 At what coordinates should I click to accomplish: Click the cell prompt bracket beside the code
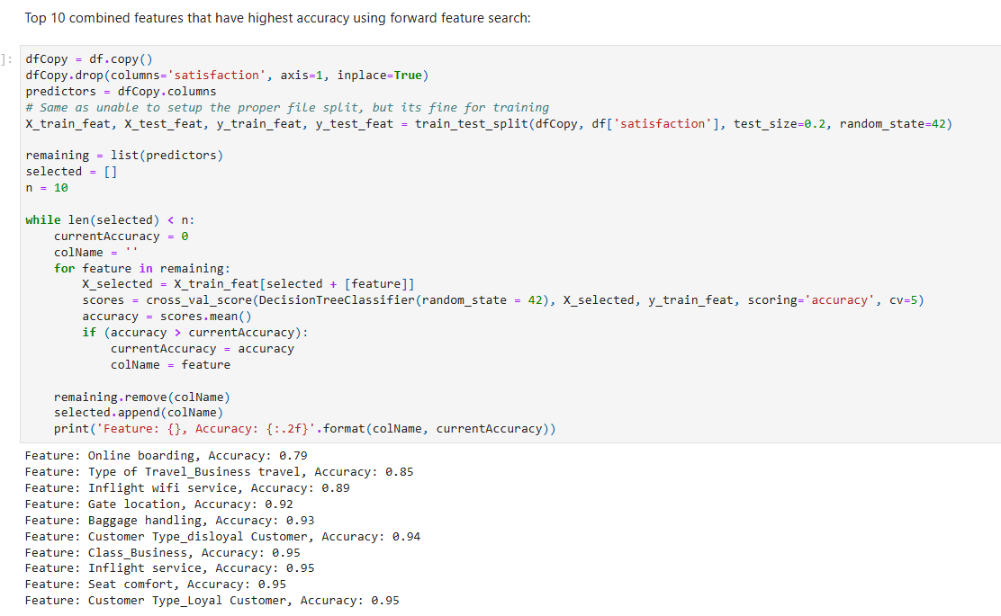tap(7, 59)
